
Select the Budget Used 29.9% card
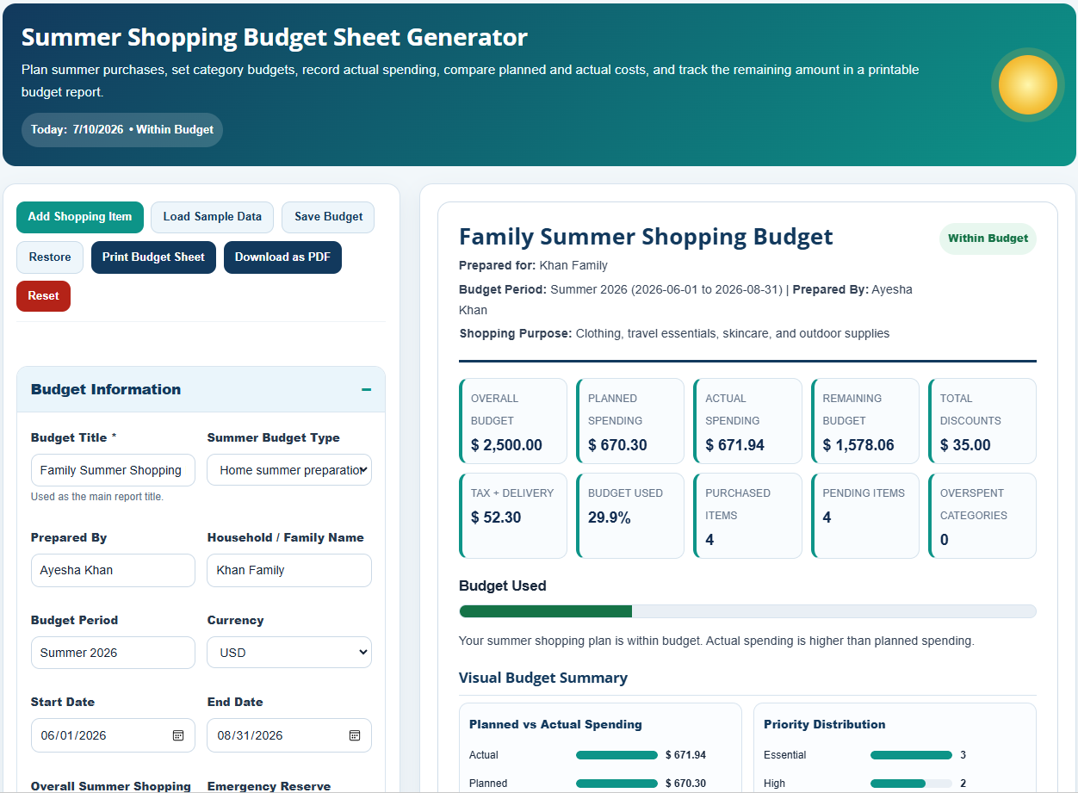point(630,516)
